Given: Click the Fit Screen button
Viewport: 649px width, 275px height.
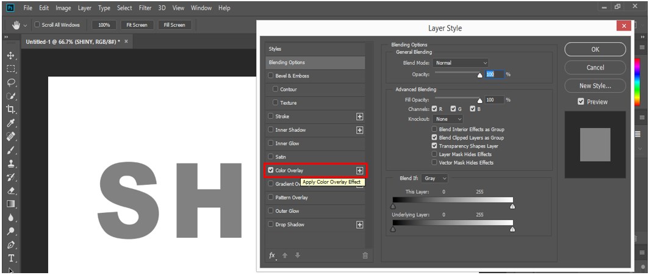Looking at the screenshot, I should coord(137,25).
